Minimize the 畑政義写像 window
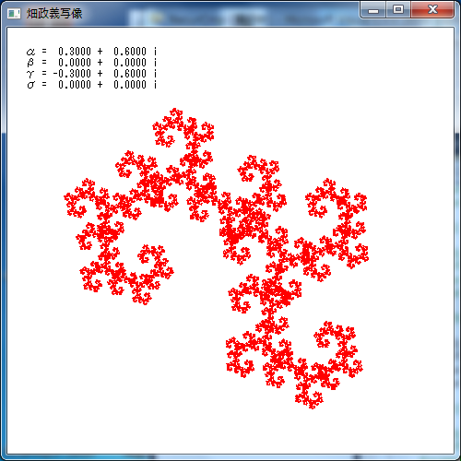The height and width of the screenshot is (461, 461). (x=373, y=10)
